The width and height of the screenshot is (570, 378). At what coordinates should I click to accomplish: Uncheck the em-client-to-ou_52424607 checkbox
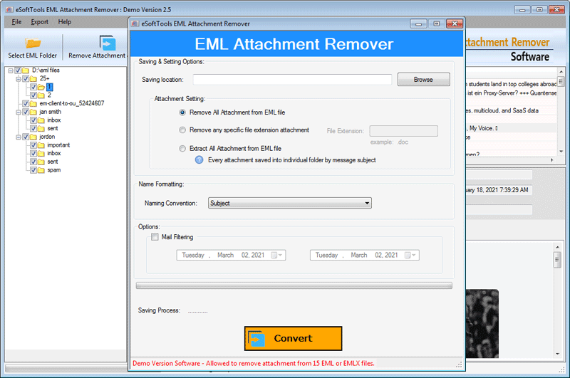tap(26, 103)
